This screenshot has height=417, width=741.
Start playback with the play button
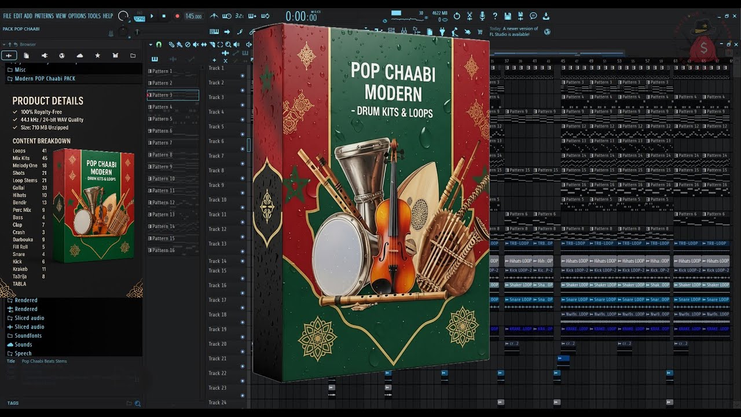coord(152,16)
